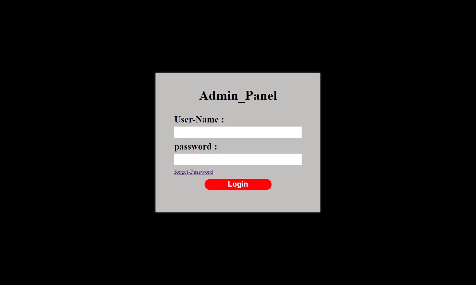Click the User-Name input field
This screenshot has width=476, height=285.
238,132
